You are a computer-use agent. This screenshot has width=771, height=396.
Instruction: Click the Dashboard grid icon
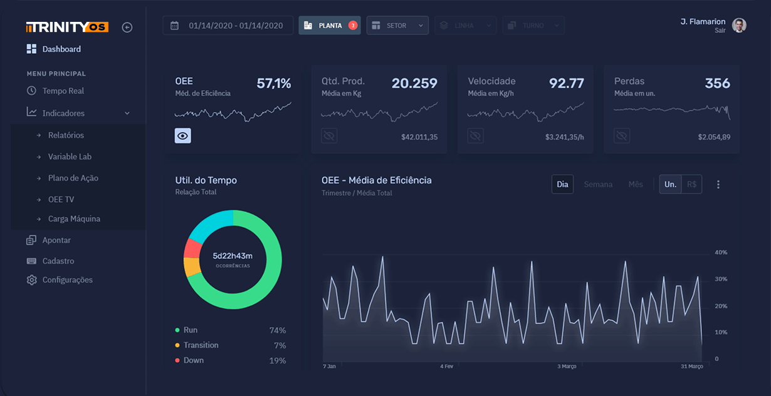31,49
